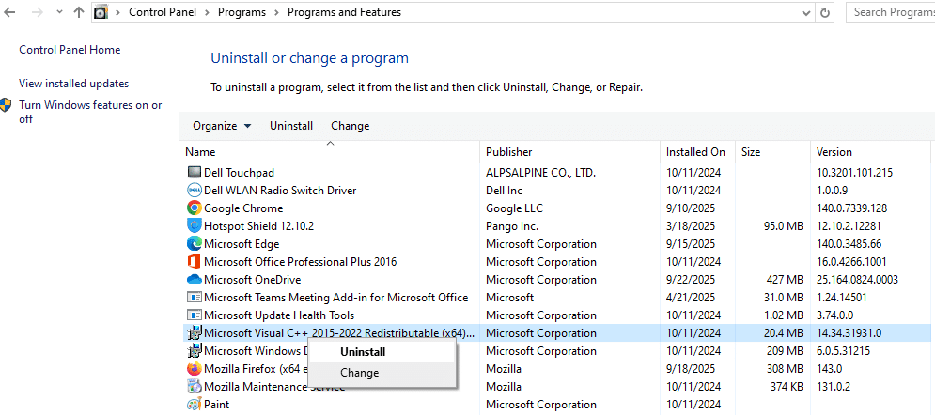Click the Forward navigation arrow
935x415 pixels.
point(37,12)
